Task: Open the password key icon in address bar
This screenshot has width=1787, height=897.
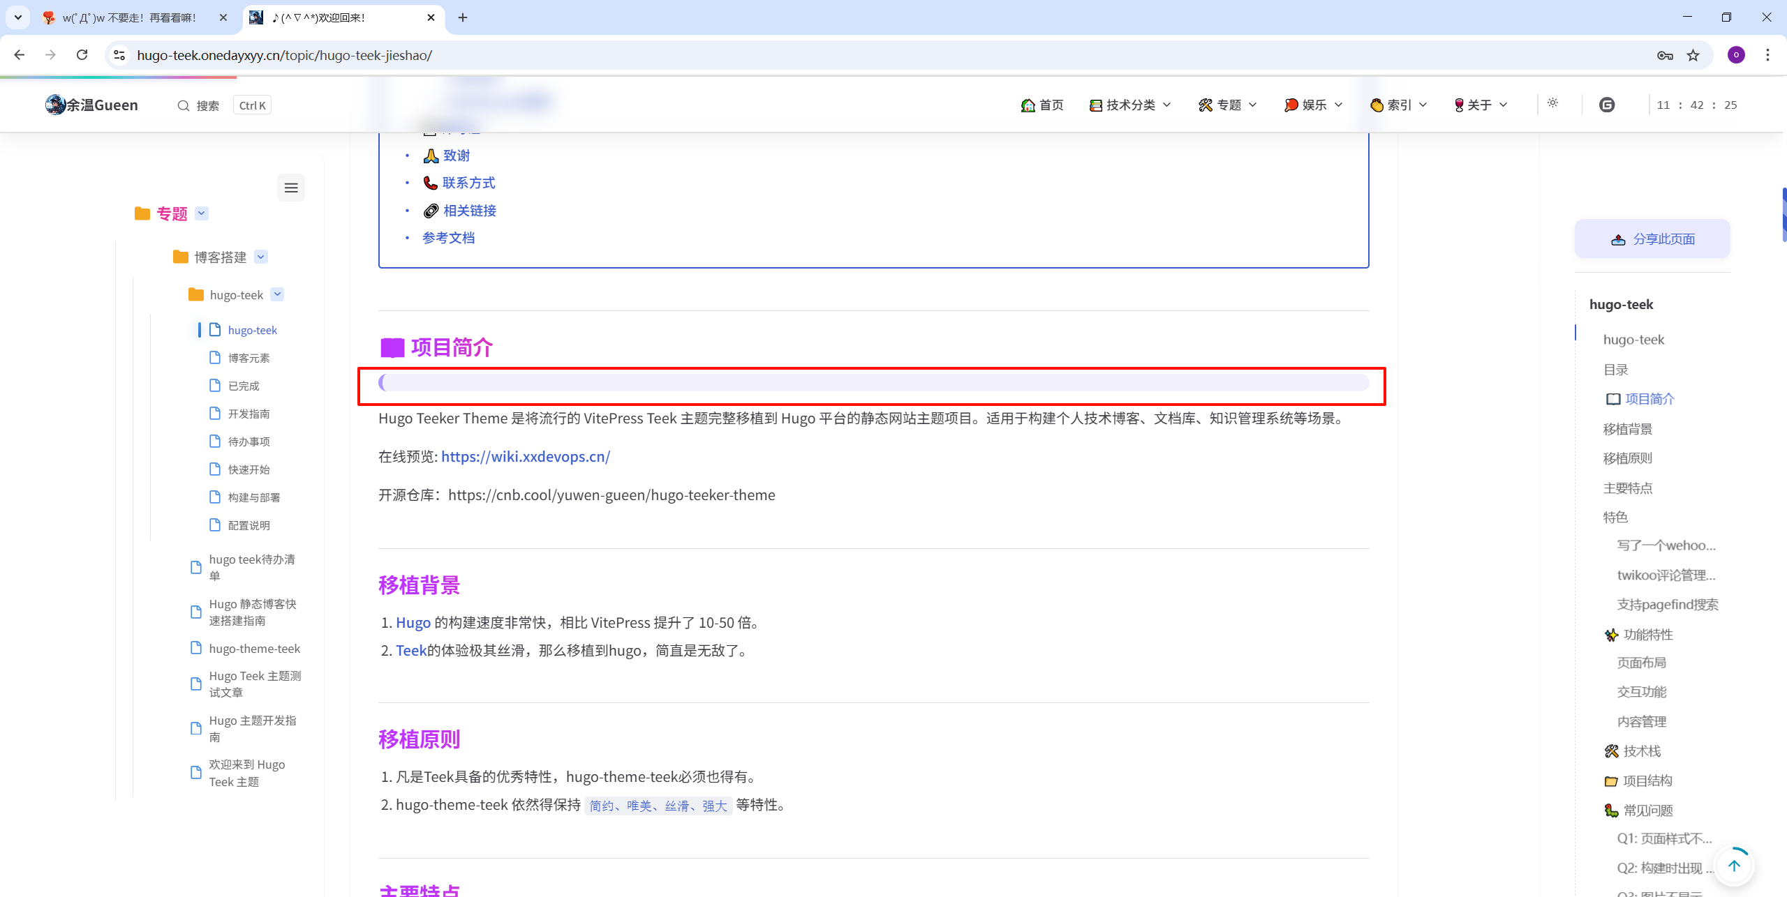Action: tap(1665, 55)
